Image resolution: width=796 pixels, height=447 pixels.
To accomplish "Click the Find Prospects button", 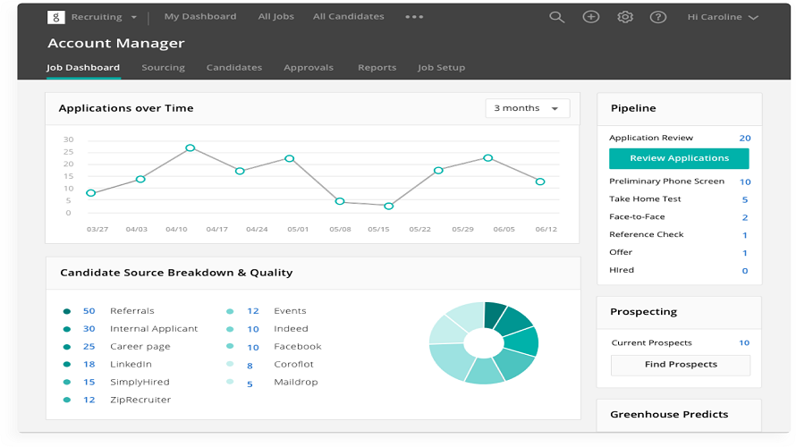I will 681,365.
